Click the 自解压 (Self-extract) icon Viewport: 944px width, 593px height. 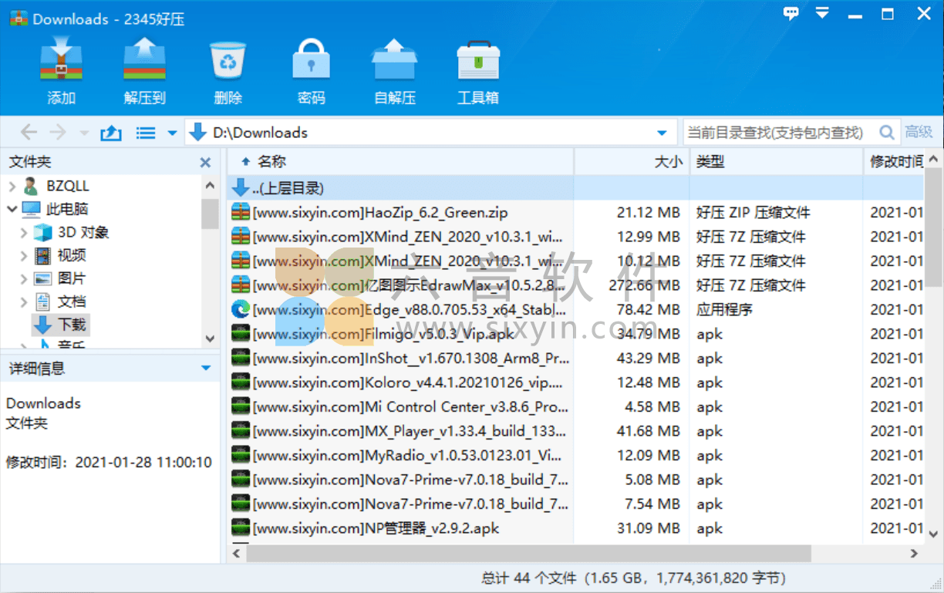click(x=394, y=69)
